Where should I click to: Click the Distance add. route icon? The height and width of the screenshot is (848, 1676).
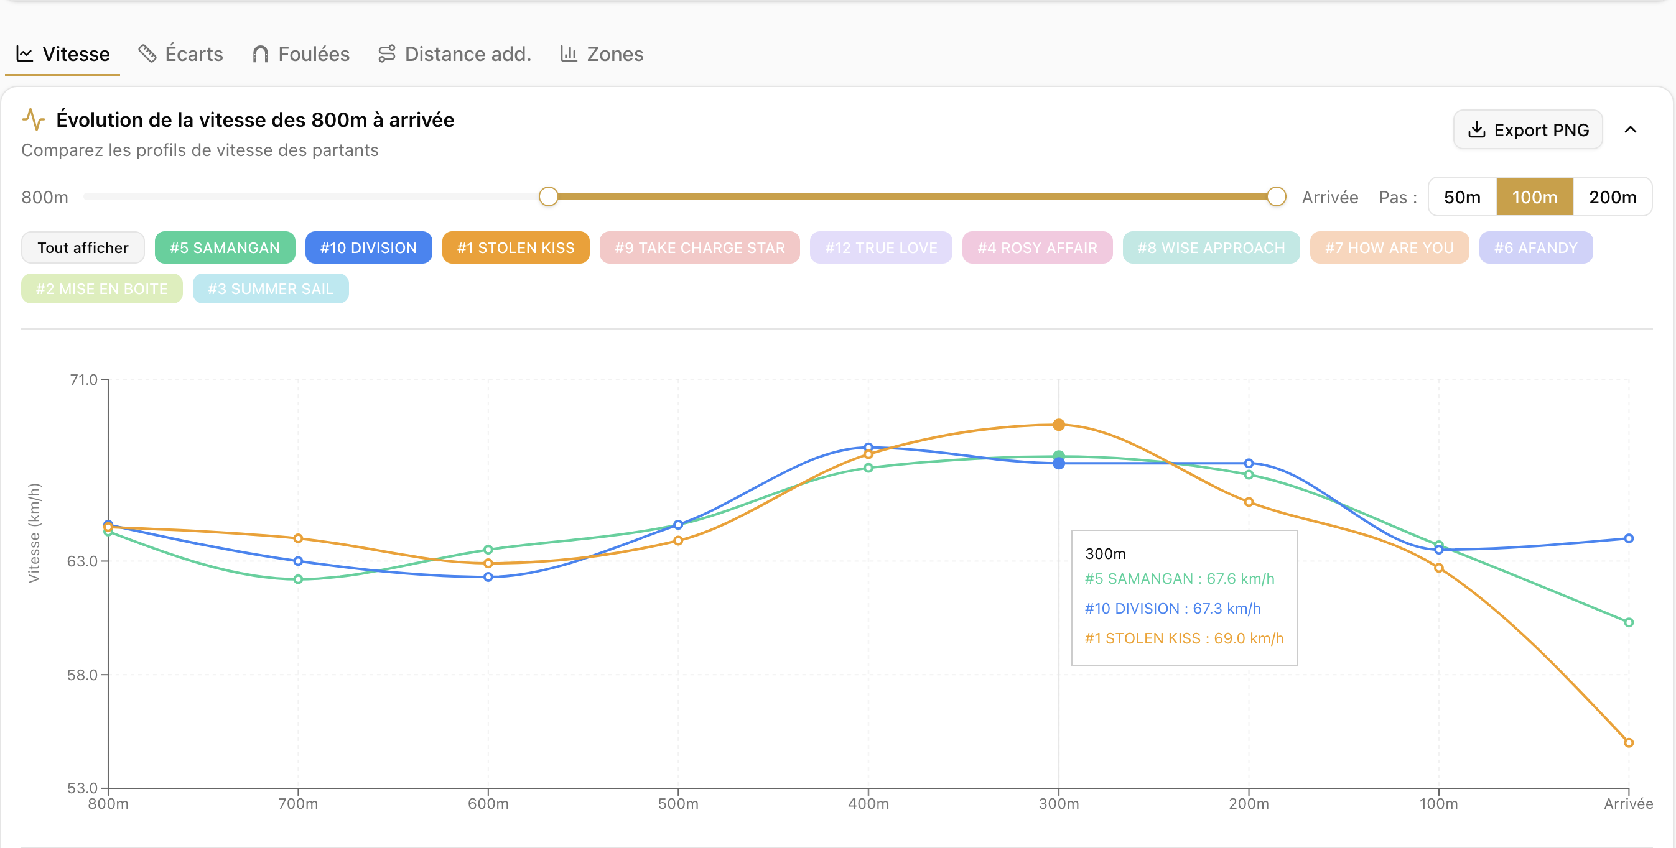point(387,54)
